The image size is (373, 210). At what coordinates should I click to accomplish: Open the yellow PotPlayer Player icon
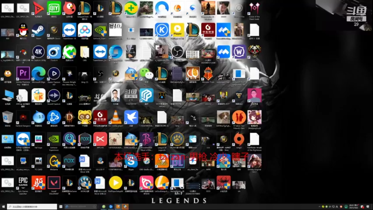[x=177, y=30]
